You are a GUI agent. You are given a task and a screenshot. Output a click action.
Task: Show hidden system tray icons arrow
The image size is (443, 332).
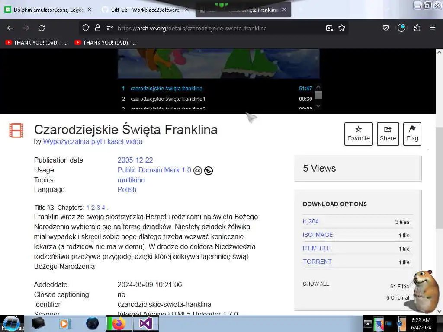click(x=368, y=323)
